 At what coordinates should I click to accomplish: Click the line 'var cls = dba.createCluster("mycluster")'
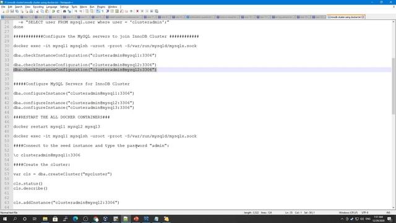click(x=62, y=174)
